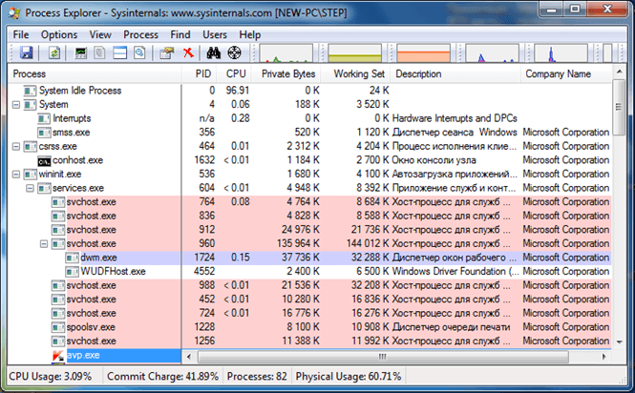Open the Options menu
Screen dimensions: 635x393
59,34
